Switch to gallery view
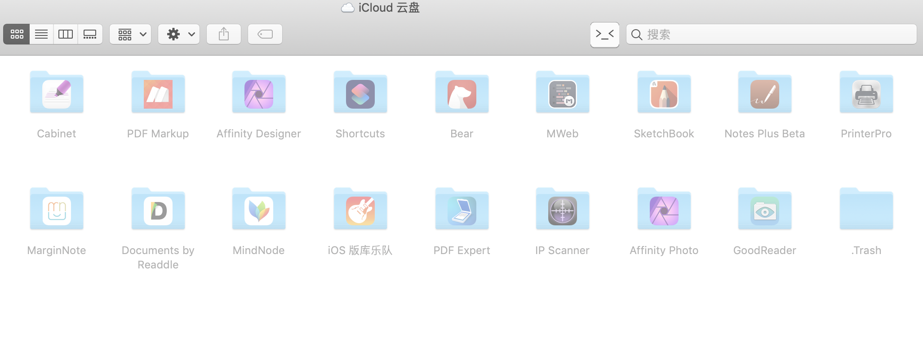The width and height of the screenshot is (923, 360). click(90, 34)
